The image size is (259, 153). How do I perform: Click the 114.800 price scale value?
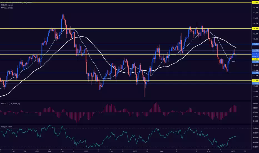255,8
